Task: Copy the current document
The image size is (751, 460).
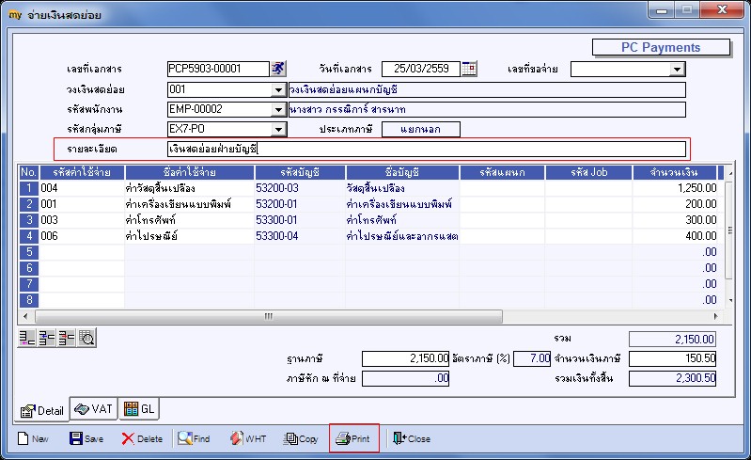Action: (x=301, y=438)
